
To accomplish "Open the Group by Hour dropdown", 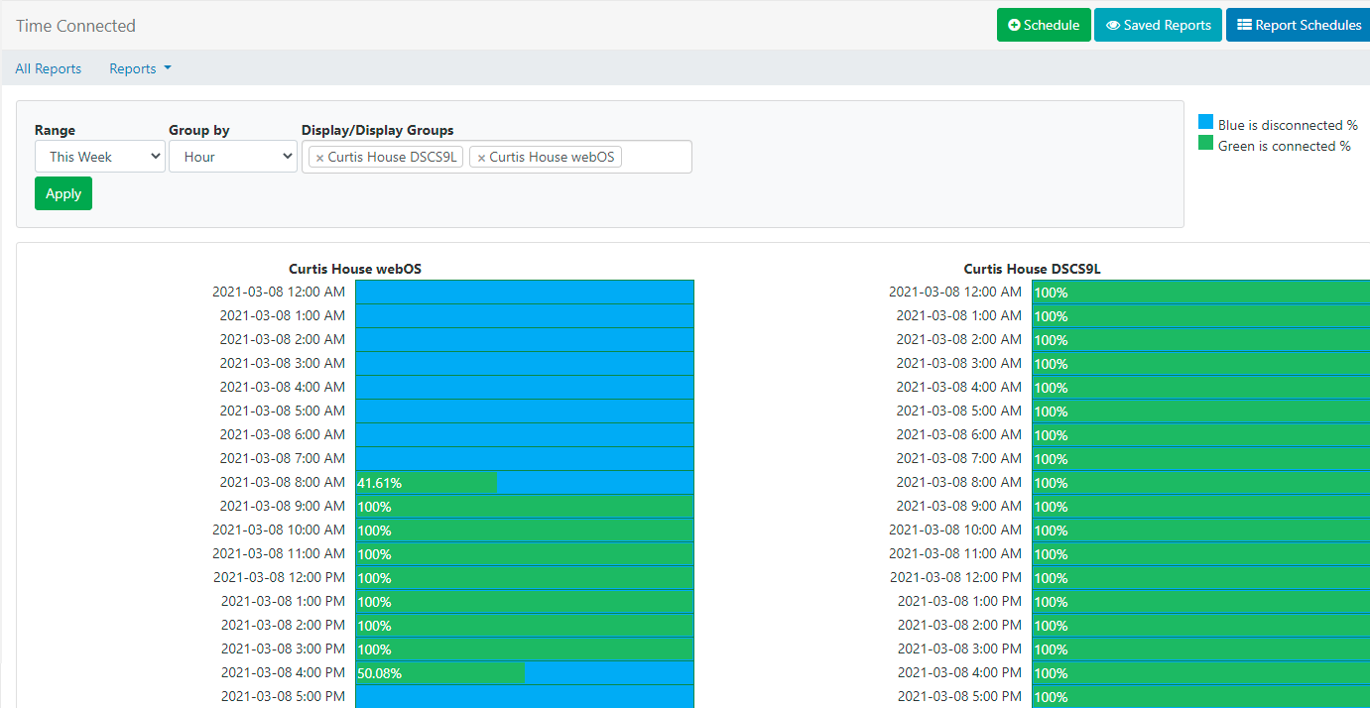I will point(232,157).
